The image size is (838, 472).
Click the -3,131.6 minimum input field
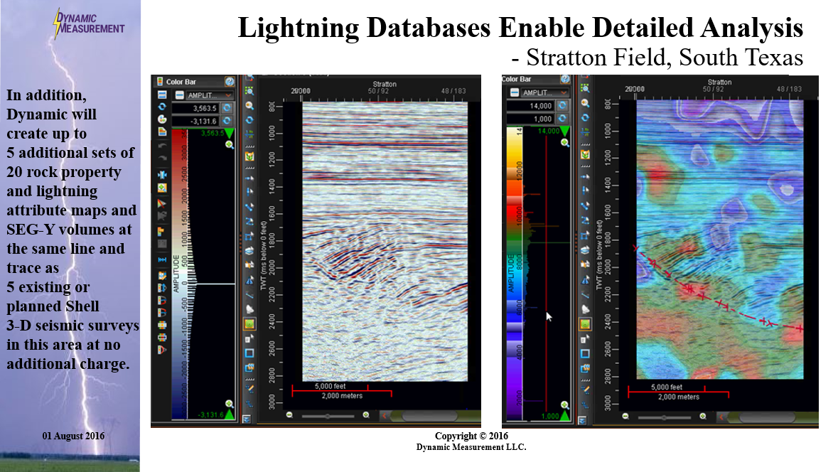pos(195,122)
